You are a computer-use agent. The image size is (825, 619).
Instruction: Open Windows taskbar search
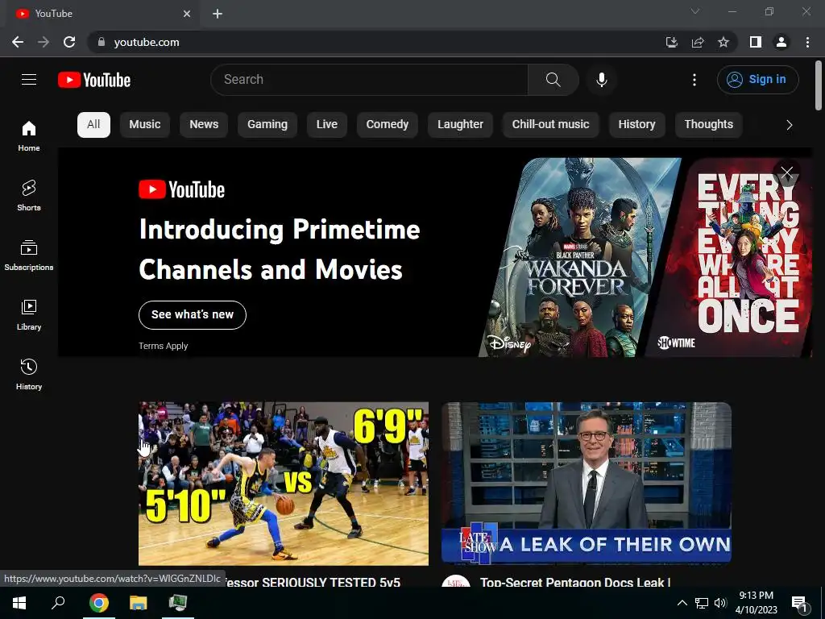tap(58, 603)
